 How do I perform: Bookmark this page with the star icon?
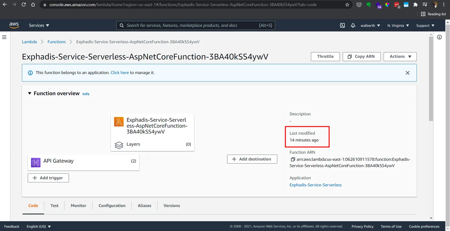click(347, 4)
